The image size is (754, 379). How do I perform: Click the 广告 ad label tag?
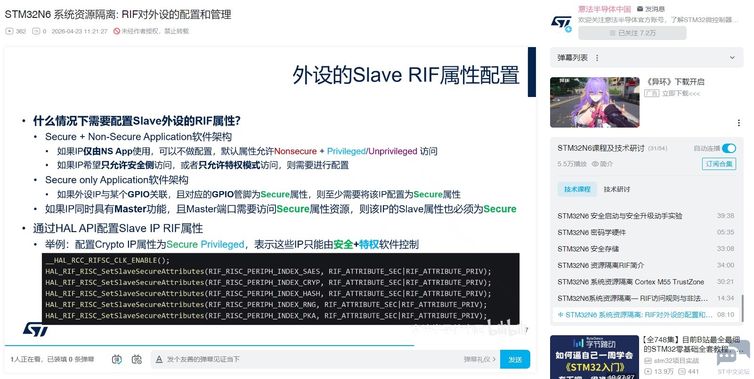[x=652, y=93]
